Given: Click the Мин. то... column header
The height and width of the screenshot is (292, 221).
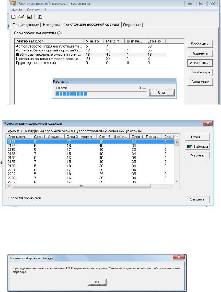Looking at the screenshot, I should coord(93,41).
